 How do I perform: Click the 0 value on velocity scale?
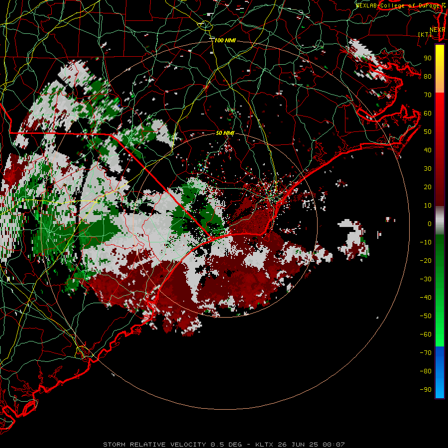pyautogui.click(x=430, y=224)
